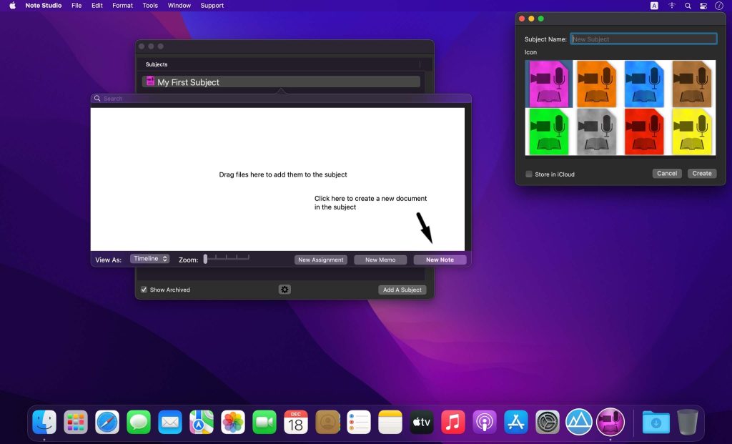
Task: Pick the gray subject icon
Action: [596, 131]
